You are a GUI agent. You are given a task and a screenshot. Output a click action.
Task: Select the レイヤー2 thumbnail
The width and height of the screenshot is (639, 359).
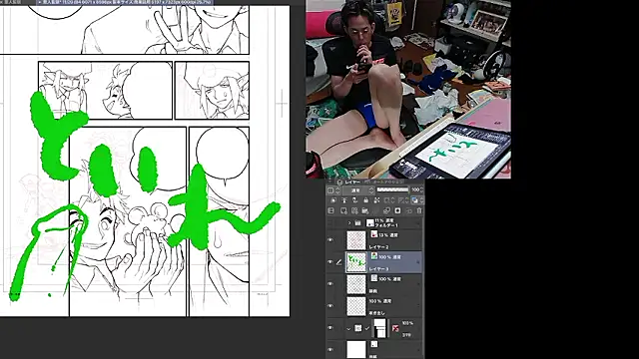point(356,240)
